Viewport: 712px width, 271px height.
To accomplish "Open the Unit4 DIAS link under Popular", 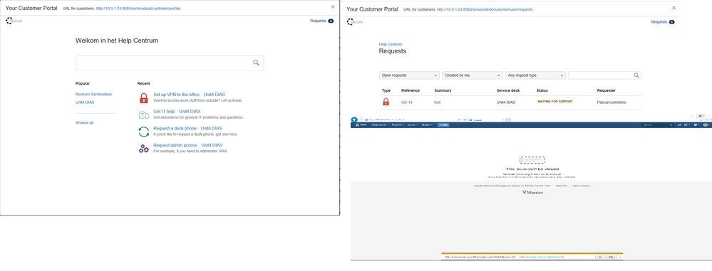I will coord(85,102).
